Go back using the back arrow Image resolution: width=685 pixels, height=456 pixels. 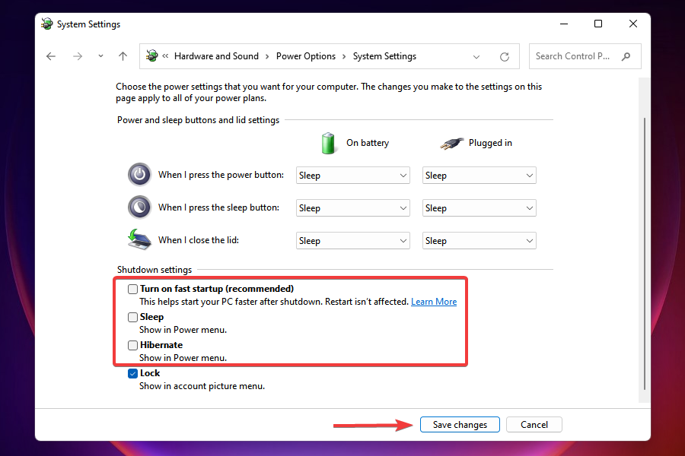51,56
